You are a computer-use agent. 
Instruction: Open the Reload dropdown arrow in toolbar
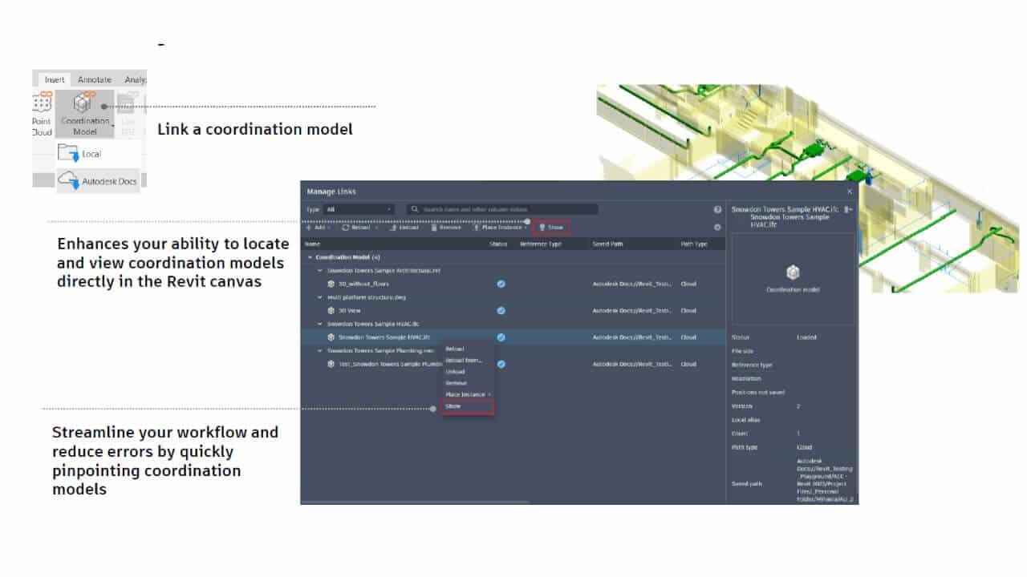coord(376,228)
